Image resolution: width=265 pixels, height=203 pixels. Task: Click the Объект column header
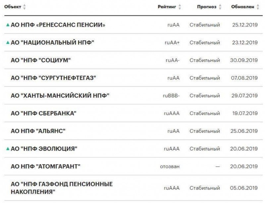tap(13, 7)
